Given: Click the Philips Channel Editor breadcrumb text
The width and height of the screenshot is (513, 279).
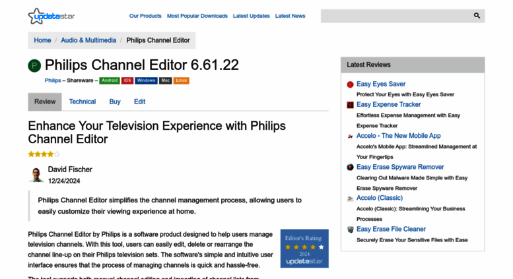Looking at the screenshot, I should (x=158, y=40).
